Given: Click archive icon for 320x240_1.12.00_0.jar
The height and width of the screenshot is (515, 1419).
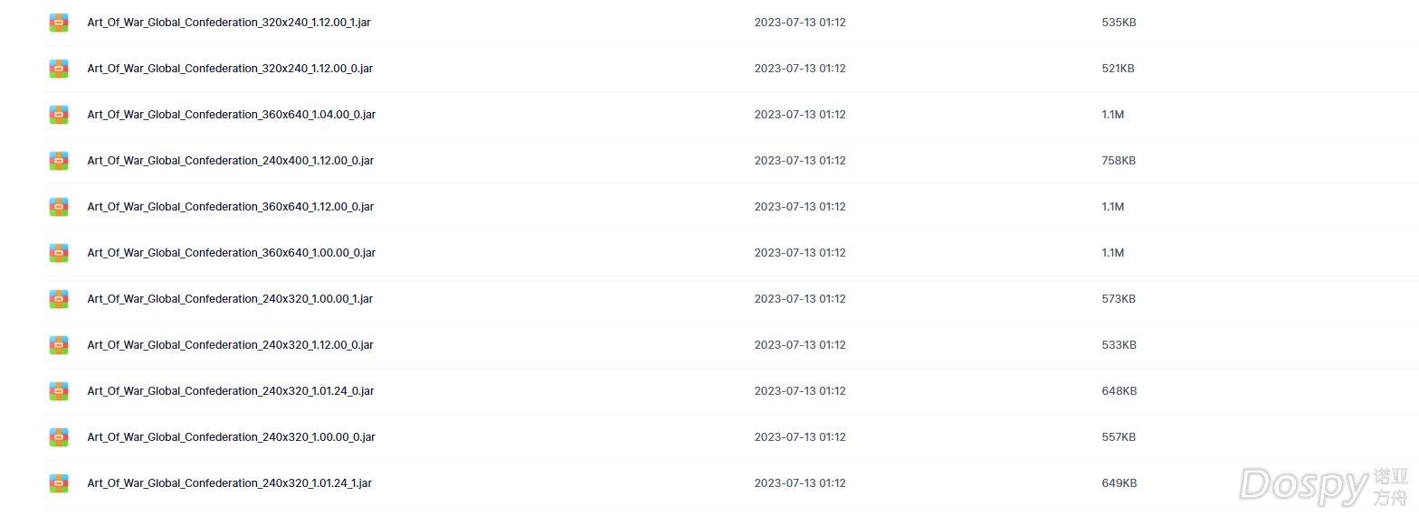Looking at the screenshot, I should [x=59, y=69].
